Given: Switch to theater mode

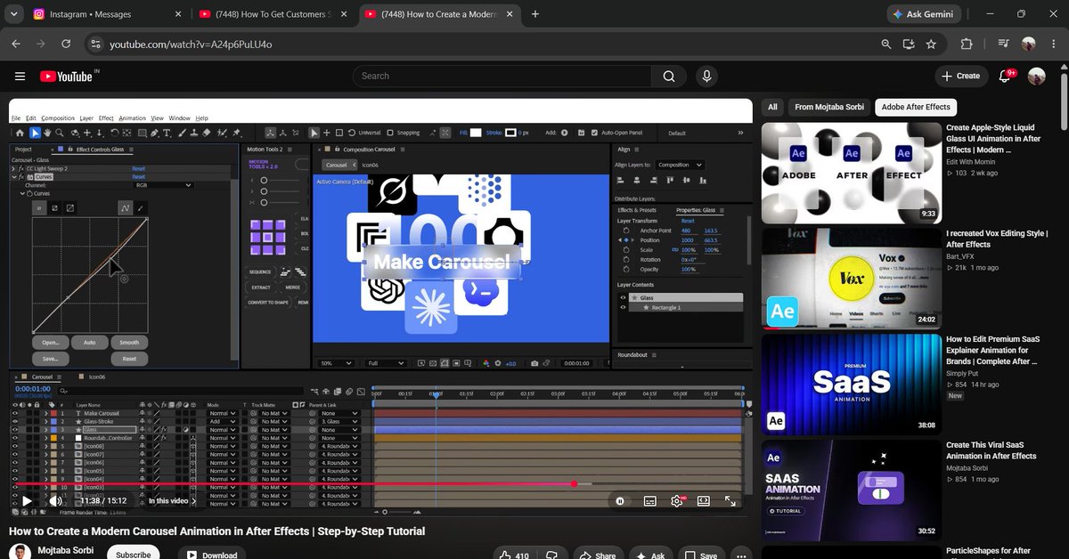Looking at the screenshot, I should [x=704, y=501].
